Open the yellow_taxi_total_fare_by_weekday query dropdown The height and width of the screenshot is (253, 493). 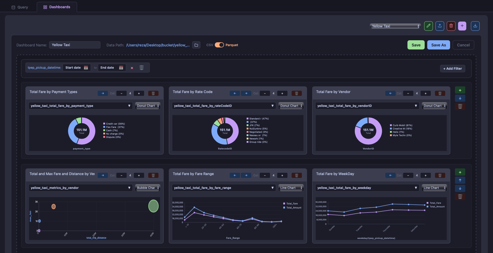367,188
